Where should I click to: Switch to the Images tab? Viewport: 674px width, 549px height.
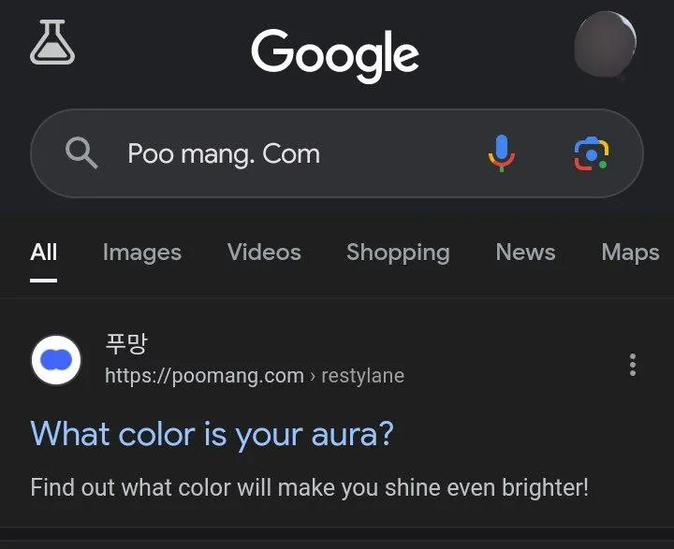point(141,253)
